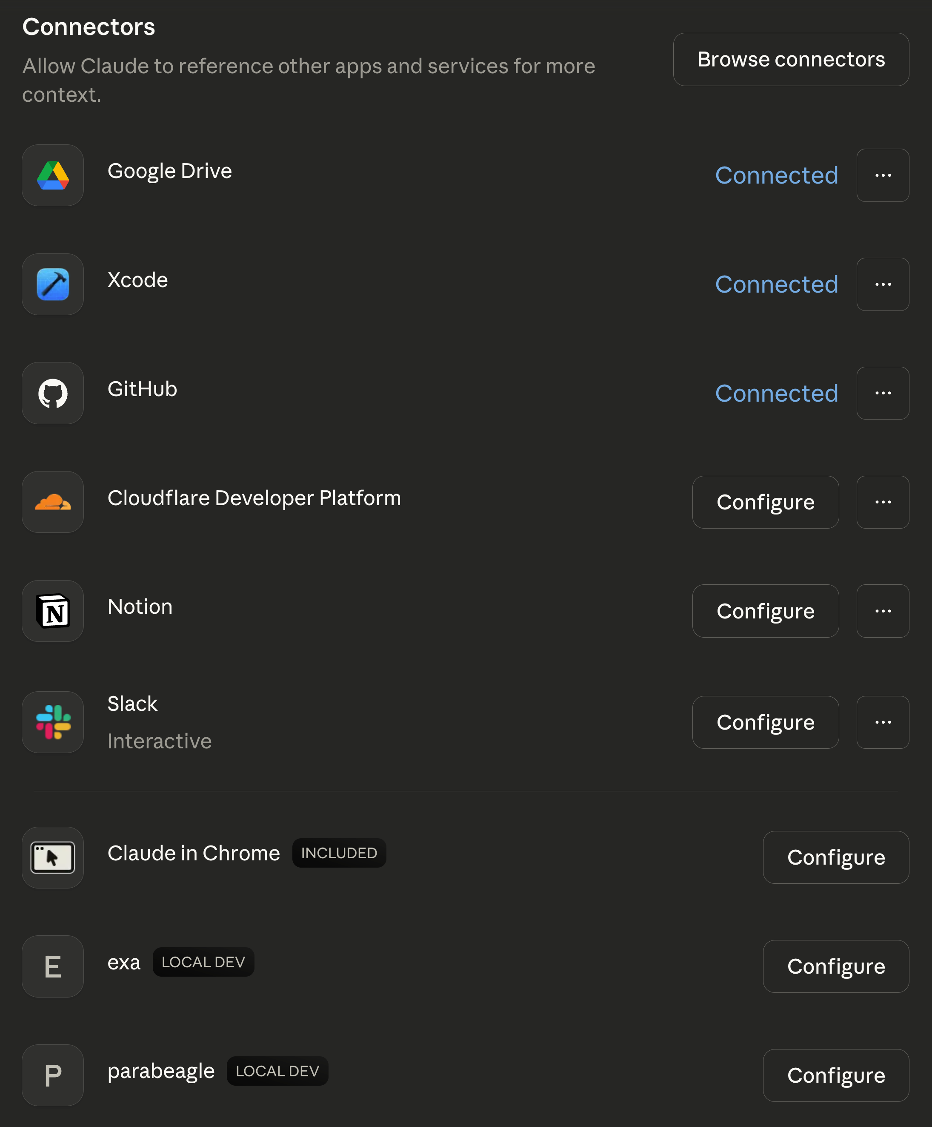This screenshot has width=932, height=1127.
Task: Open the Slack connector's three-dot menu
Action: click(x=883, y=722)
